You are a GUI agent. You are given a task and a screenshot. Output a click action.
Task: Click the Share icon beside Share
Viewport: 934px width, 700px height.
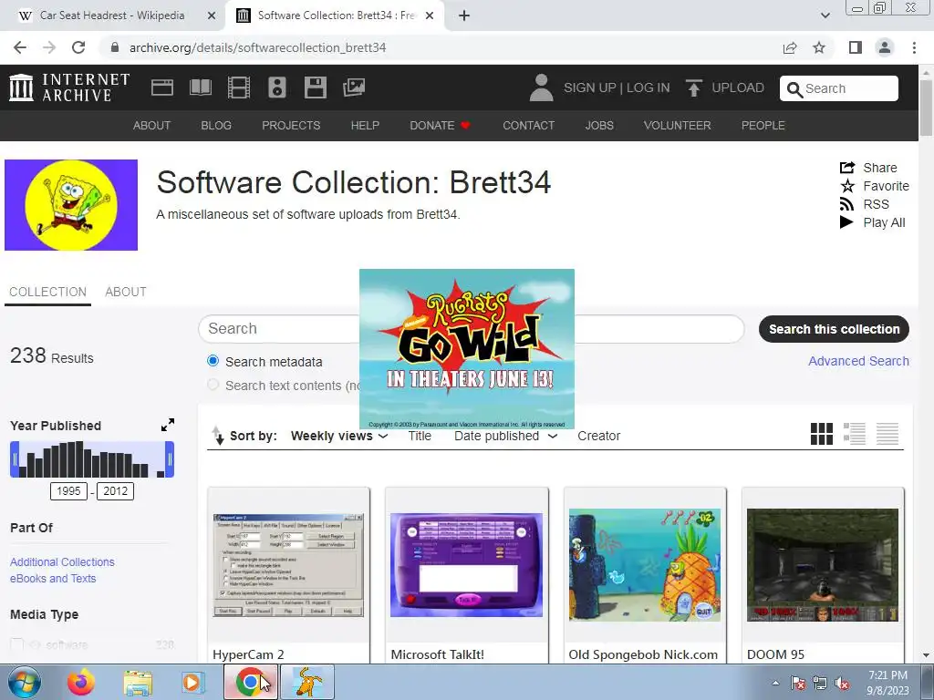pyautogui.click(x=847, y=168)
